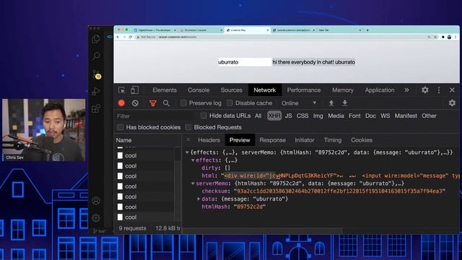Import HAR file with upload arrow
Image resolution: width=462 pixels, height=260 pixels.
pyautogui.click(x=331, y=103)
